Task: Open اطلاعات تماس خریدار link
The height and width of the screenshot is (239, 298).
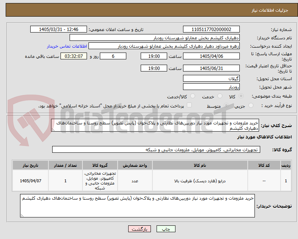Action: point(67,47)
